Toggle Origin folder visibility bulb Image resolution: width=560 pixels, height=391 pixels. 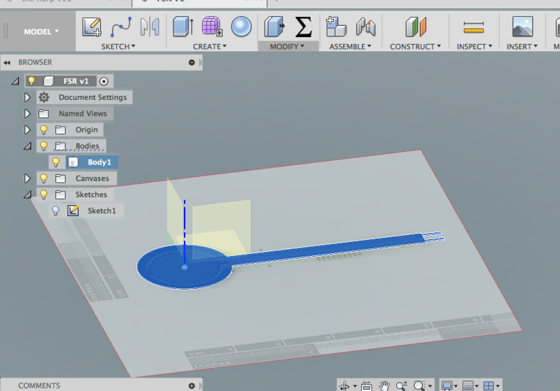pyautogui.click(x=43, y=129)
